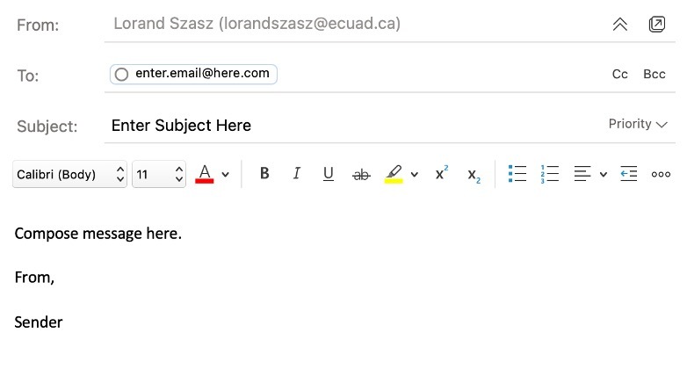Viewport: 687px width, 369px height.
Task: Toggle subscript formatting
Action: click(x=474, y=176)
